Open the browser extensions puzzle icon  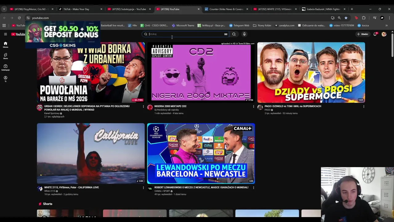point(364,18)
